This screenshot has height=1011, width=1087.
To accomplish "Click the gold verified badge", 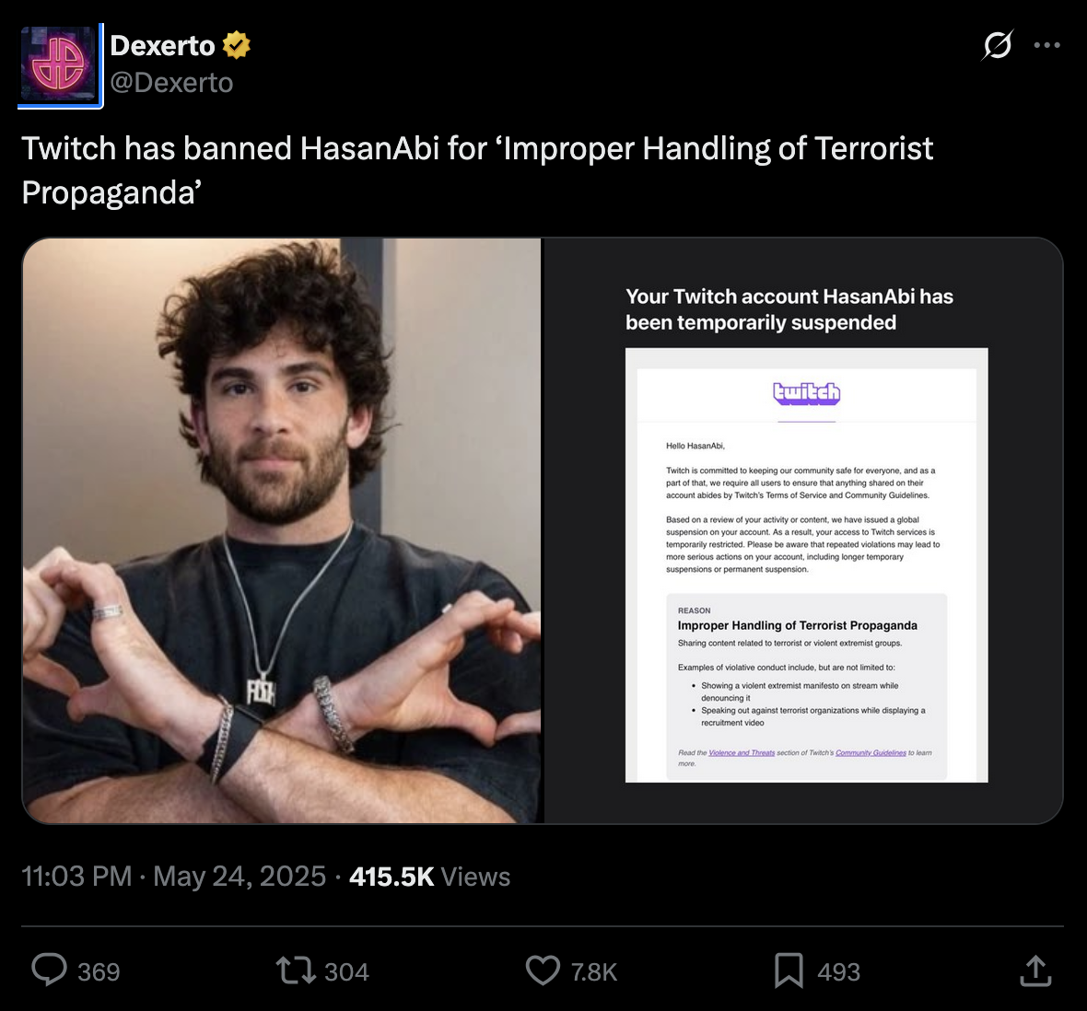I will tap(237, 46).
